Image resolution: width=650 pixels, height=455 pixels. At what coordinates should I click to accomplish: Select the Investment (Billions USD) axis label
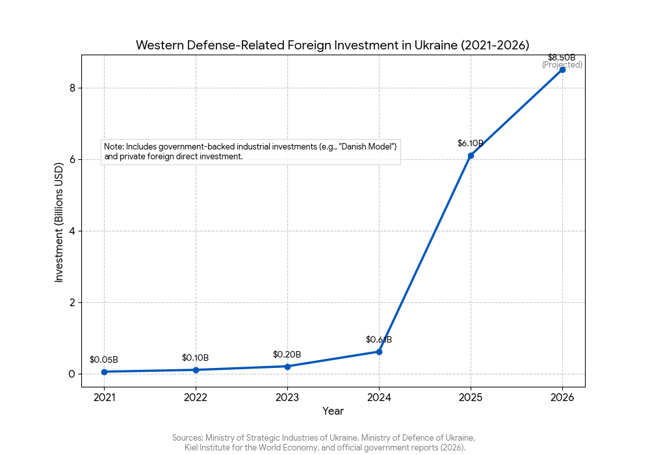59,221
